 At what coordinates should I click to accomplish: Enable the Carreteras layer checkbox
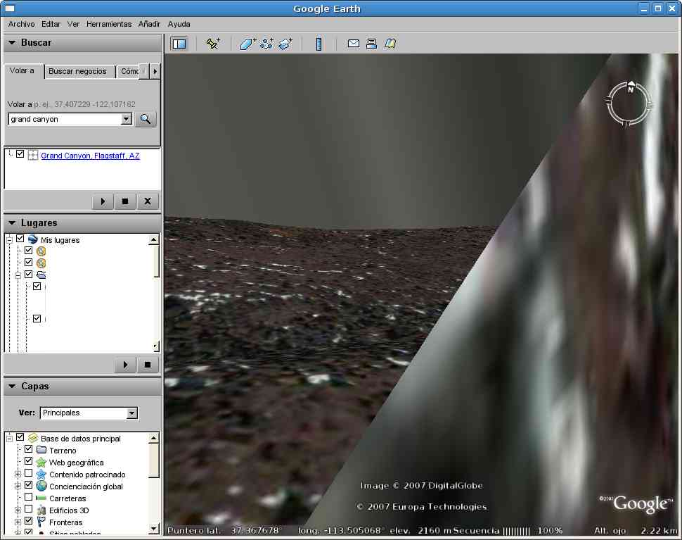(29, 498)
